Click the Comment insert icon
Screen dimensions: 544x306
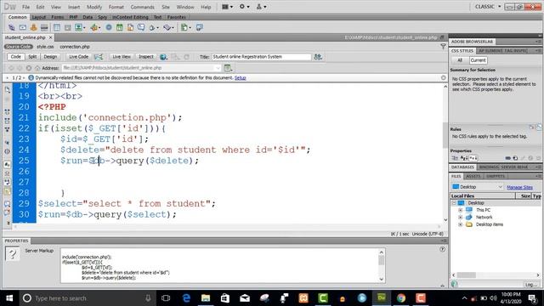[x=141, y=27]
